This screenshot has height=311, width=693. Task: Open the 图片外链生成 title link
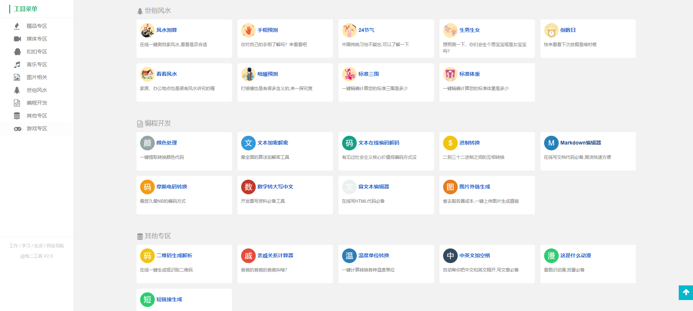click(x=475, y=187)
